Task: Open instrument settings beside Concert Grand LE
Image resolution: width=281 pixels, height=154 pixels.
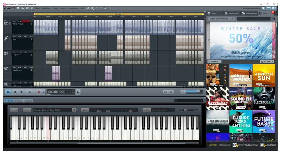Action: point(74,110)
